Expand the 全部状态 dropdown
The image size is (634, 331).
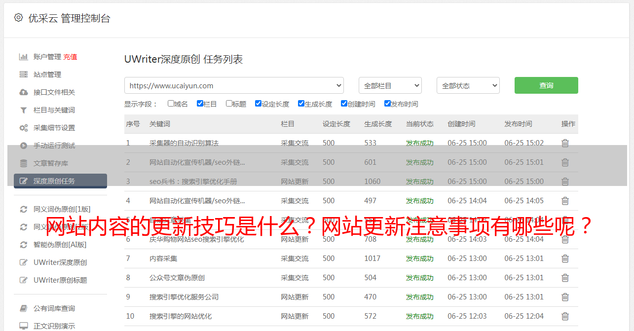tap(468, 85)
